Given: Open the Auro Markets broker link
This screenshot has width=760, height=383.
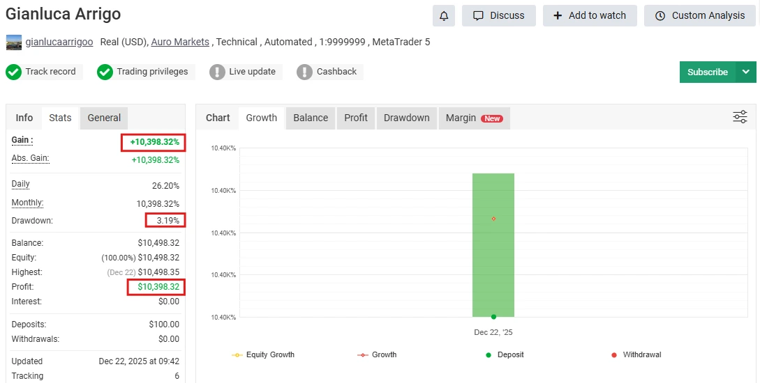Looking at the screenshot, I should tap(180, 42).
